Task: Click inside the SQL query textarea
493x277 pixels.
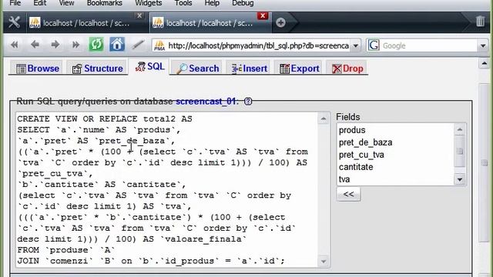Action: (x=166, y=190)
